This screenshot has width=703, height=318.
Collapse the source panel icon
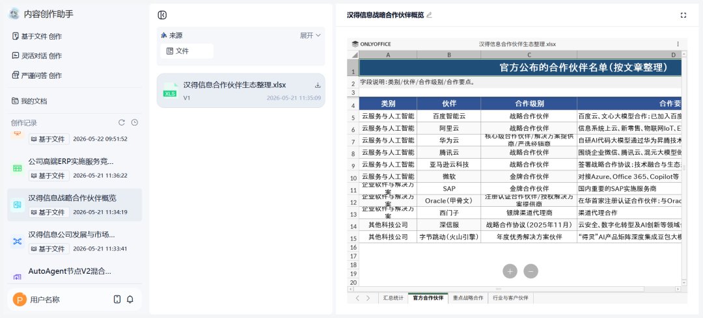(x=162, y=15)
